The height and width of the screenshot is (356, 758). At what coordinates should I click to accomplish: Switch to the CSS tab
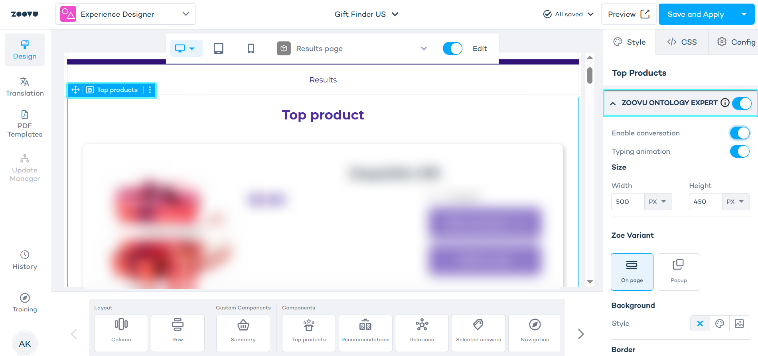[x=682, y=42]
